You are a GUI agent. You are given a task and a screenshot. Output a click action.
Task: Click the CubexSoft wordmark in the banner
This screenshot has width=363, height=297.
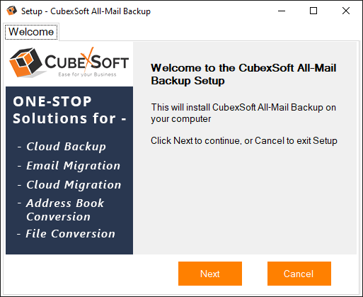pos(87,62)
